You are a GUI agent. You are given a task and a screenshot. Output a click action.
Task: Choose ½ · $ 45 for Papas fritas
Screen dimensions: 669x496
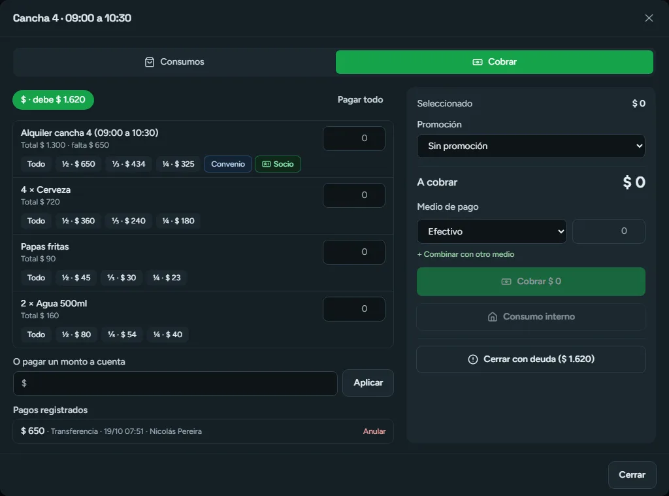coord(76,278)
